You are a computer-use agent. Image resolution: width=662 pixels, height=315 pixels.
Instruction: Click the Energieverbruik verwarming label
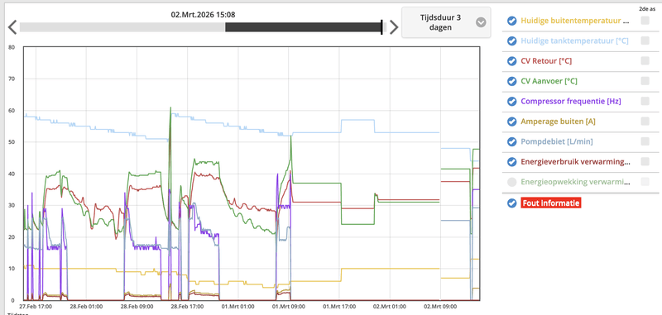point(576,162)
